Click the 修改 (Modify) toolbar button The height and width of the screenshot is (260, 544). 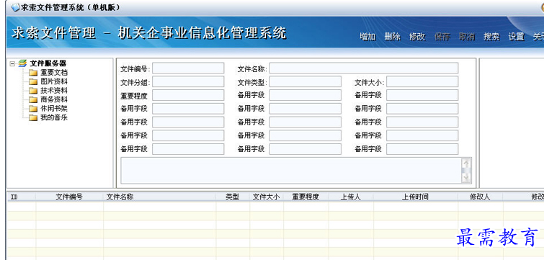coord(417,37)
